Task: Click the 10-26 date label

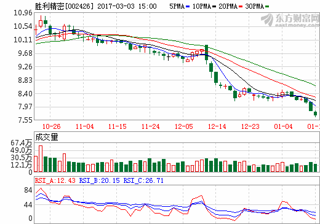Action: [x=51, y=126]
